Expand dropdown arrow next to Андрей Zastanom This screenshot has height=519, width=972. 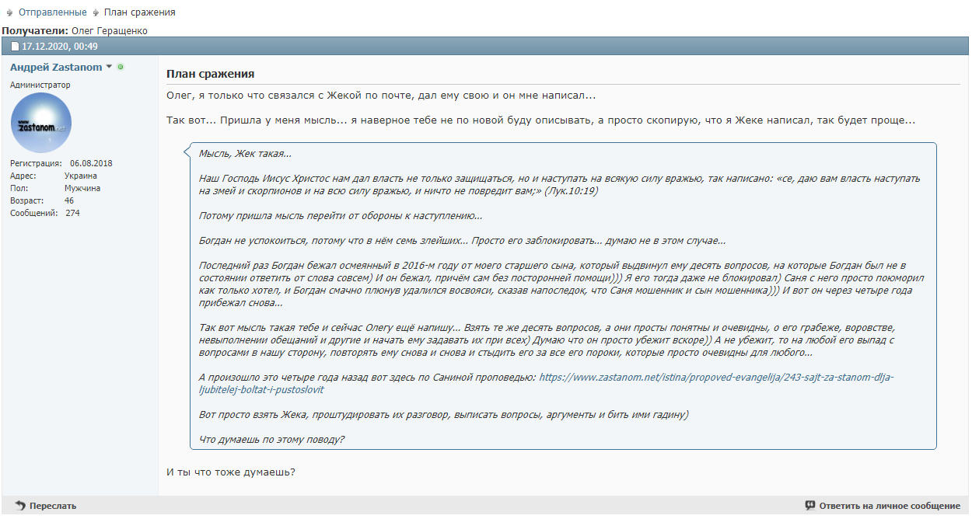(x=110, y=68)
